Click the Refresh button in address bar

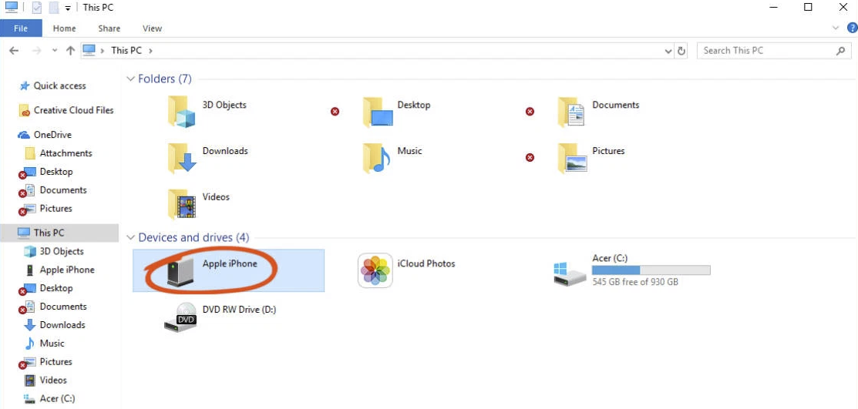[x=681, y=51]
